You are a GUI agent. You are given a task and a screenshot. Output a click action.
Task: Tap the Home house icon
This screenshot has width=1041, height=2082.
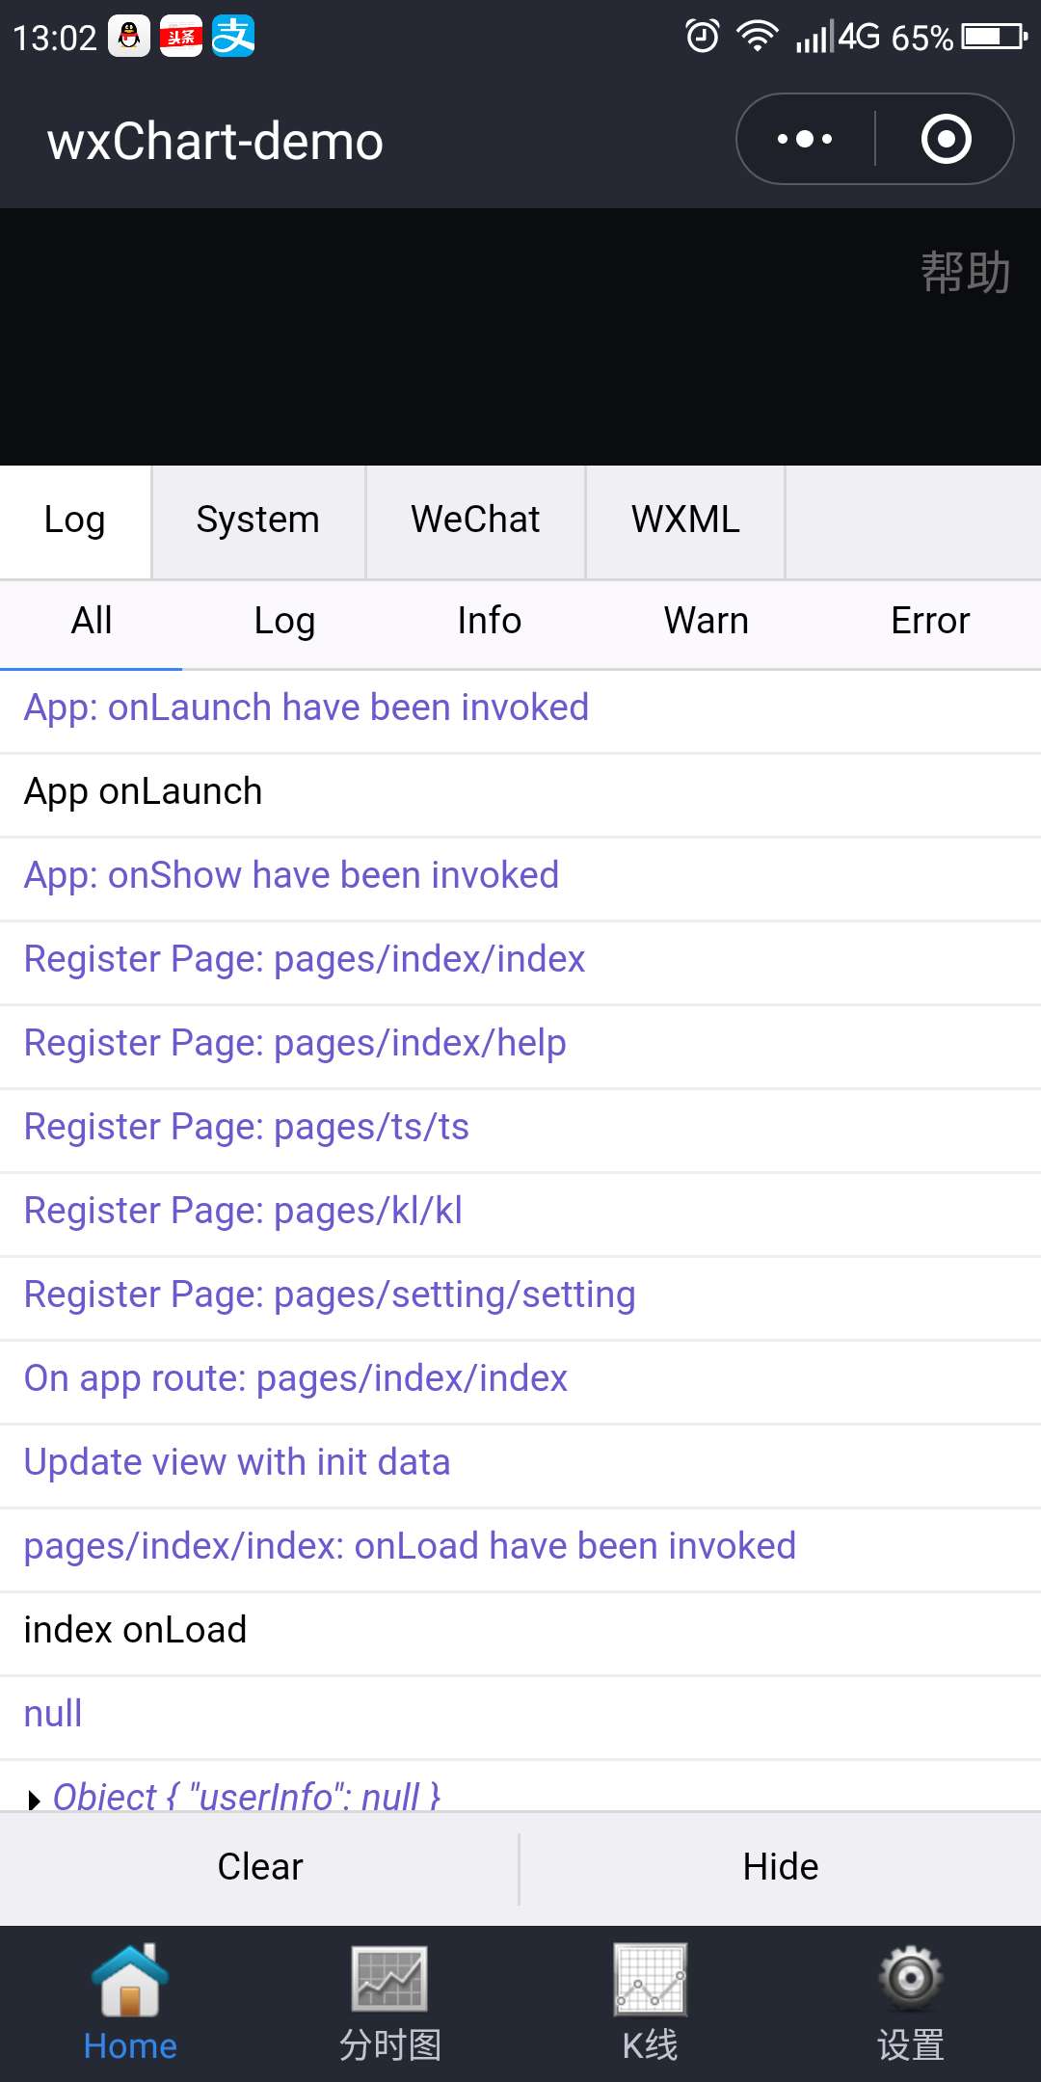click(130, 1981)
